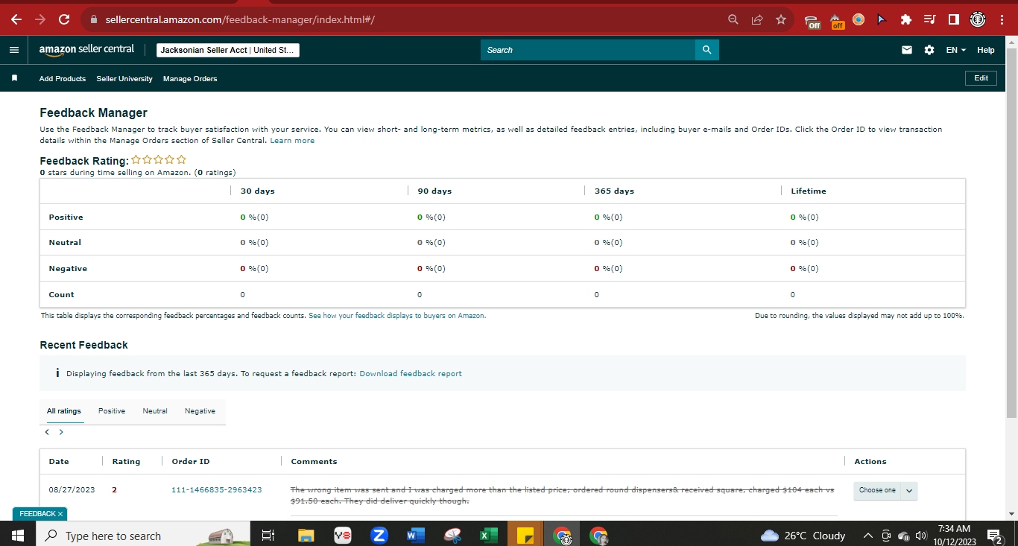This screenshot has width=1018, height=546.
Task: Open Task View on the taskbar
Action: point(268,535)
